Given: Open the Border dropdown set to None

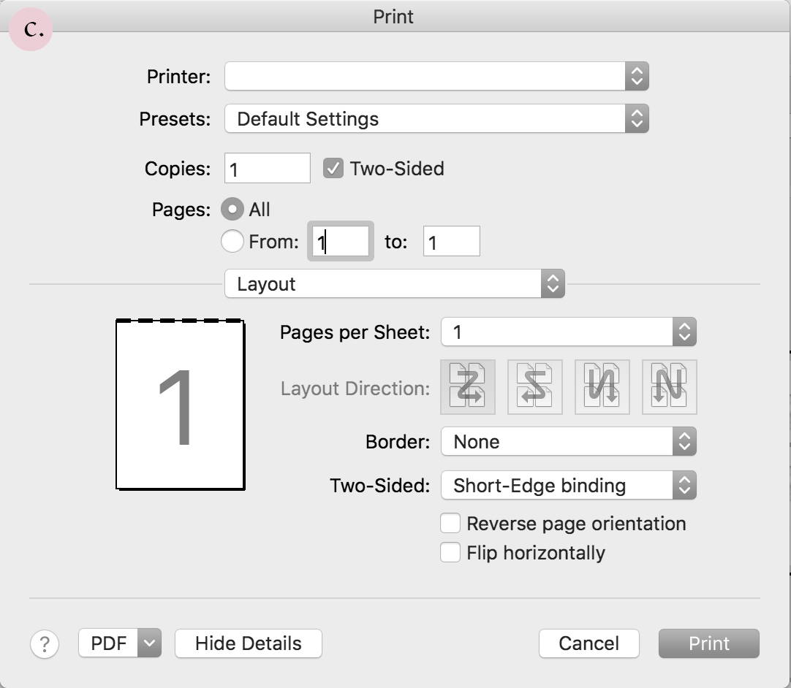Looking at the screenshot, I should (569, 442).
